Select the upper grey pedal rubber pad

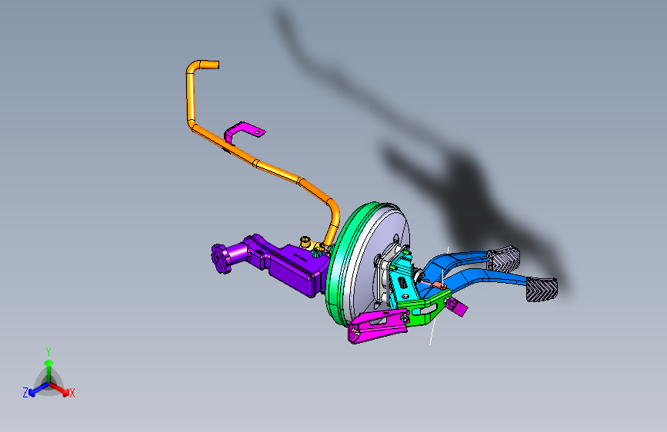[x=504, y=259]
